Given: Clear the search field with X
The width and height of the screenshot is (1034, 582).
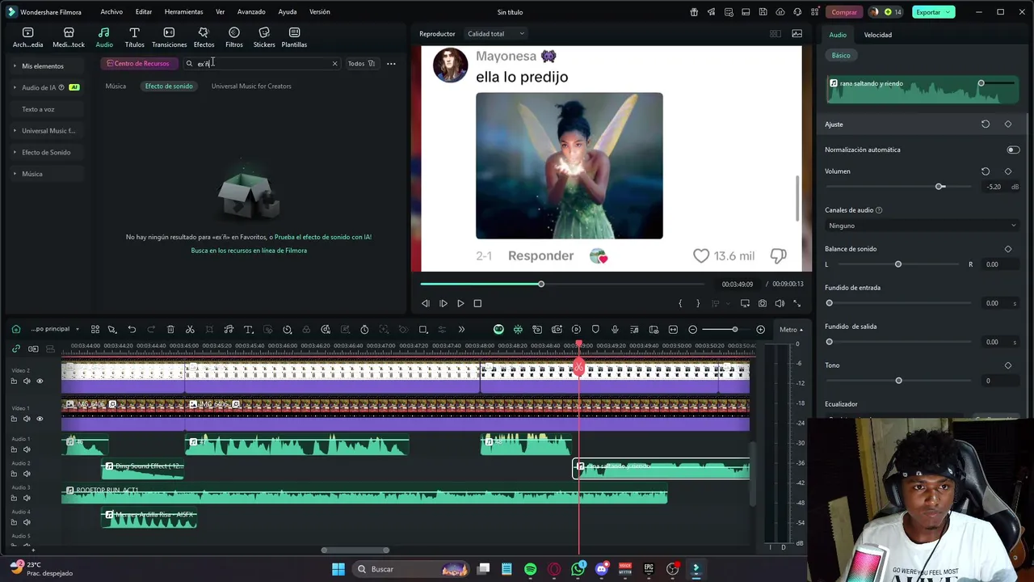Looking at the screenshot, I should [x=334, y=64].
